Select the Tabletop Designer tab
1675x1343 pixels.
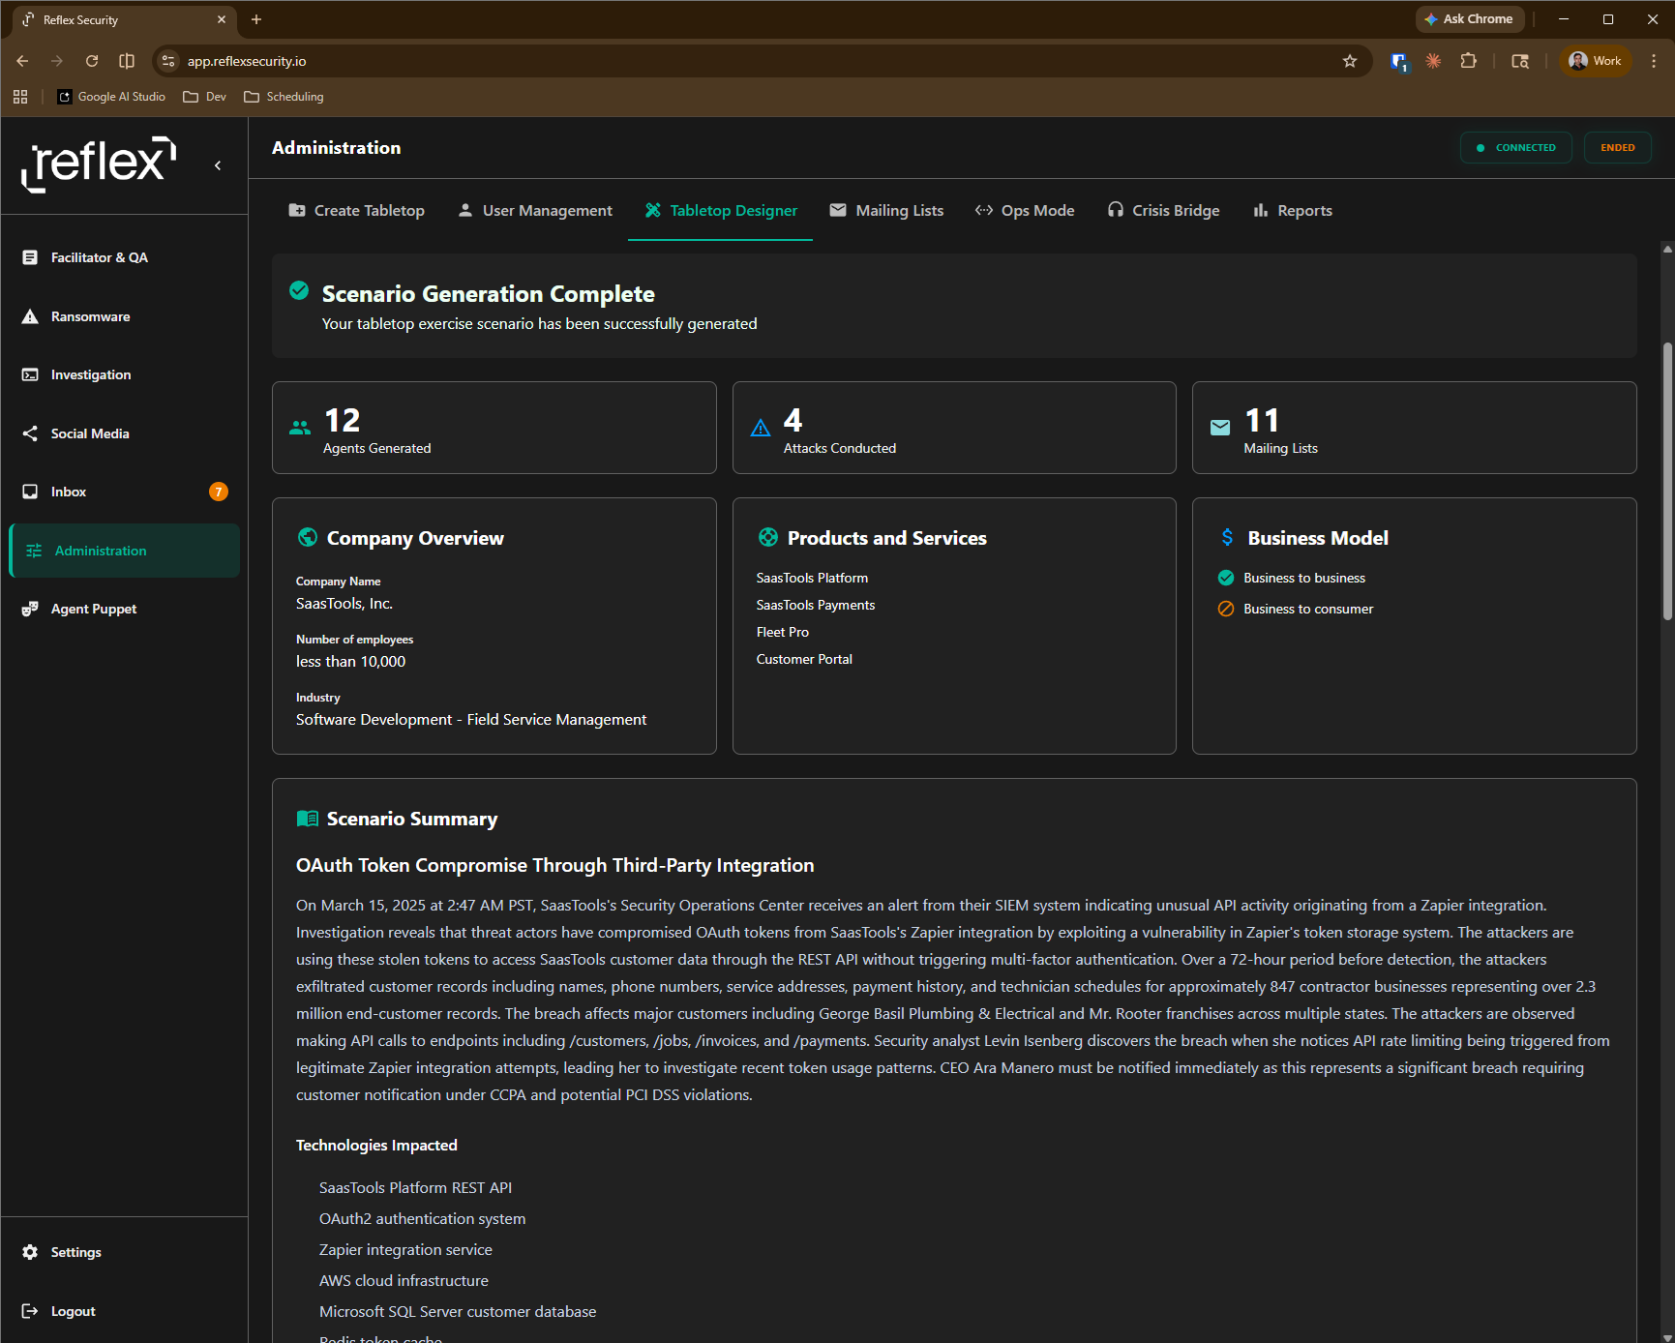(x=720, y=210)
